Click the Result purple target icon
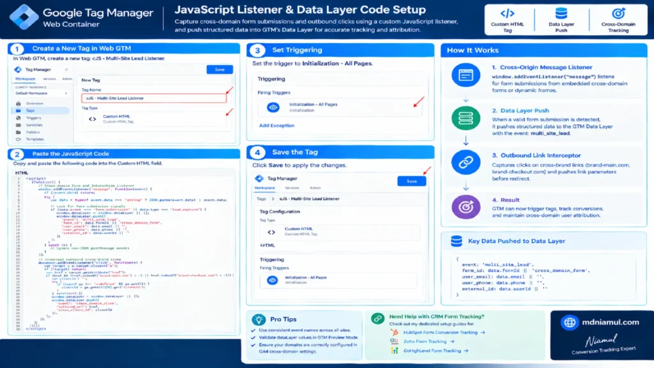 [466, 206]
